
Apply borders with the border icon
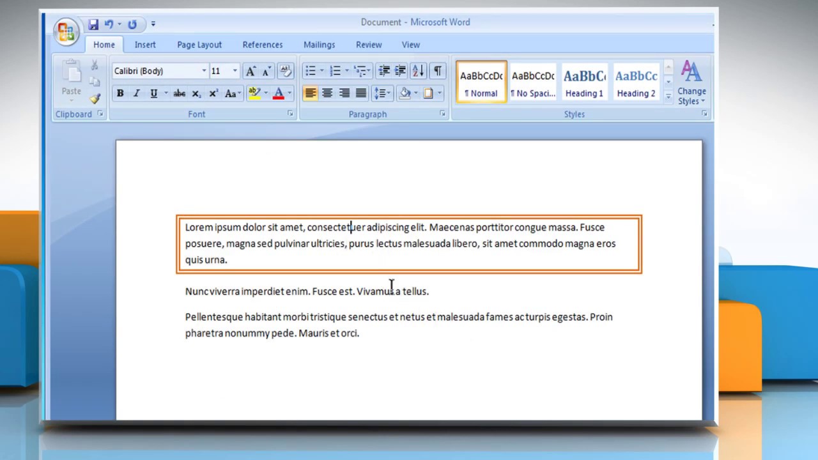[x=428, y=93]
